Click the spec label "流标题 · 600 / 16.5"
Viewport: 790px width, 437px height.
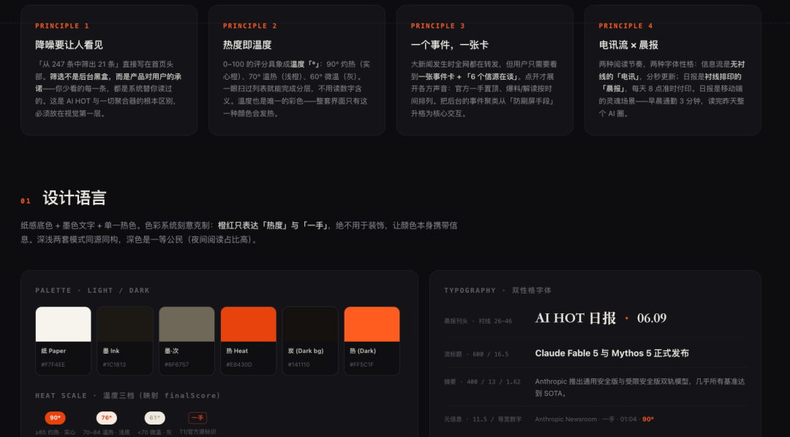coord(476,354)
